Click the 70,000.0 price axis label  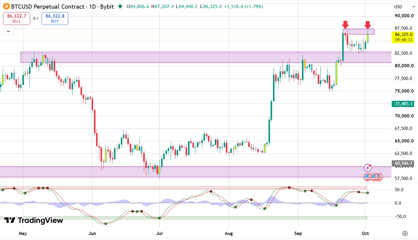404,116
